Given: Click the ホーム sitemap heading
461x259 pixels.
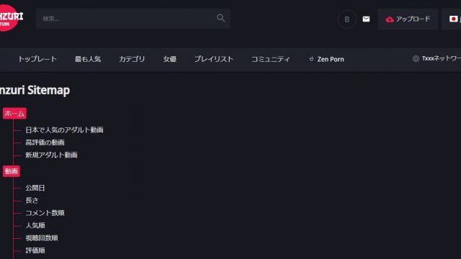Looking at the screenshot, I should pos(14,114).
